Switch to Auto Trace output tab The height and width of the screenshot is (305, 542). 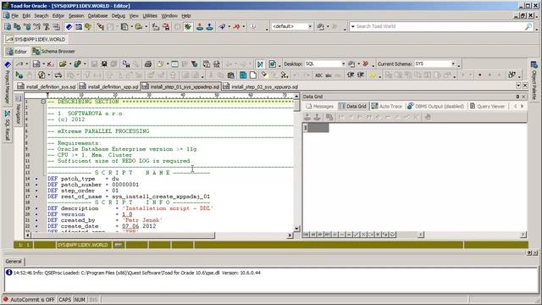click(386, 107)
